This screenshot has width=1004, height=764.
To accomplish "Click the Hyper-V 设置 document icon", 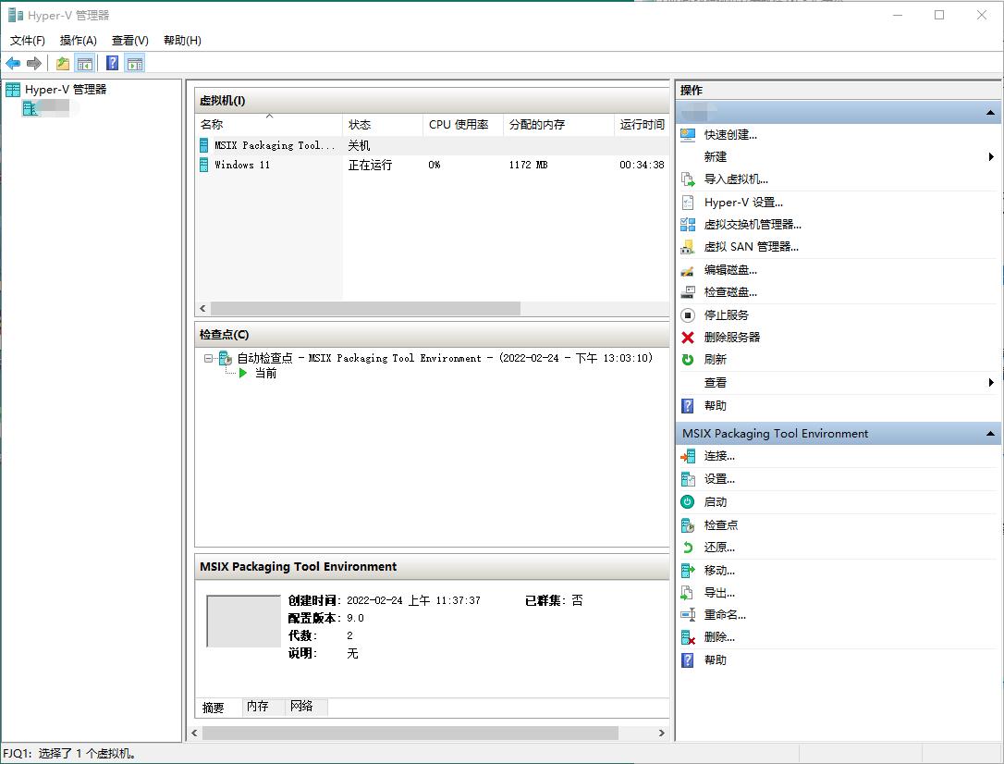I will pyautogui.click(x=688, y=203).
